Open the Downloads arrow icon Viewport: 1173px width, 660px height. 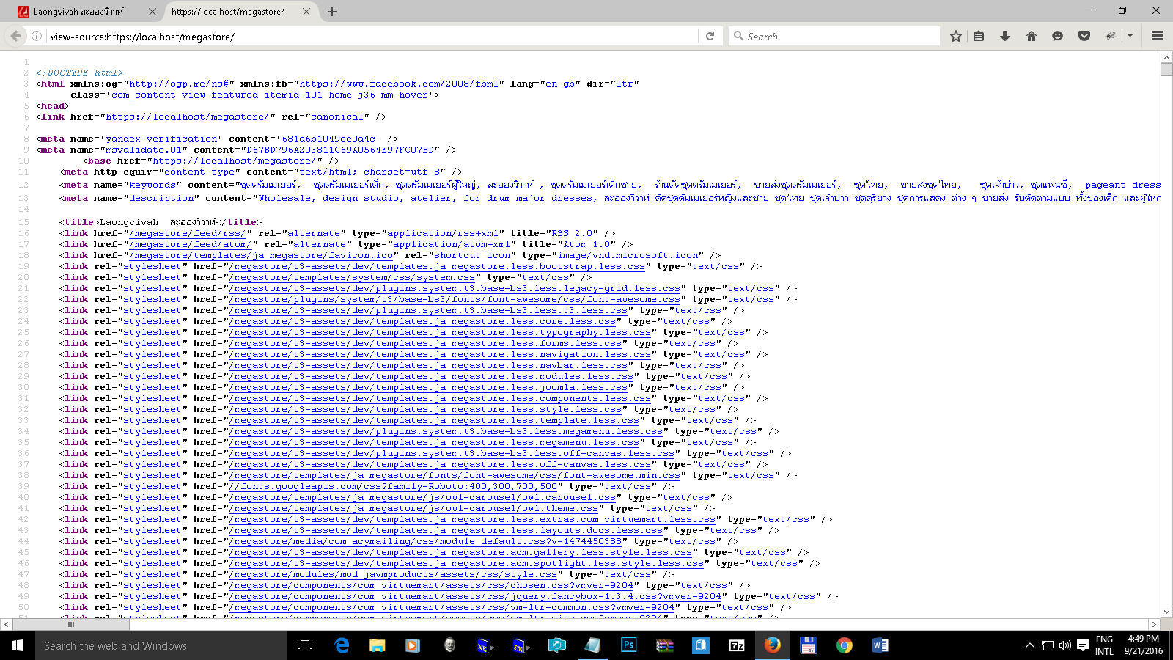[1005, 36]
